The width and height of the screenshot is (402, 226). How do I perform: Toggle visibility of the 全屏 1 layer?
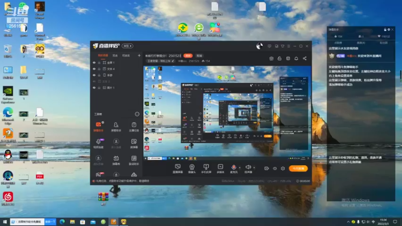point(94,62)
